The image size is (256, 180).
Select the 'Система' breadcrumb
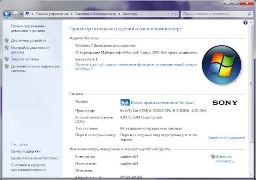coord(130,14)
